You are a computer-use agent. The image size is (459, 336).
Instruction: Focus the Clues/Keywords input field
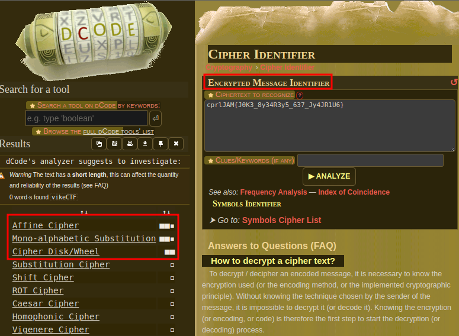pos(370,160)
